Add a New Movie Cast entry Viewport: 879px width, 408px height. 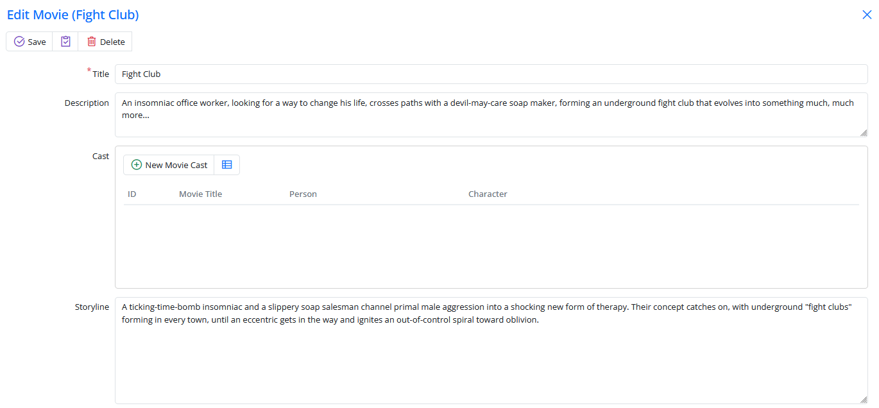169,165
